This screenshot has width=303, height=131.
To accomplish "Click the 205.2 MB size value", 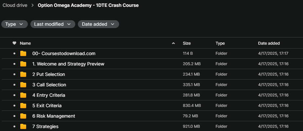I will pos(192,64).
